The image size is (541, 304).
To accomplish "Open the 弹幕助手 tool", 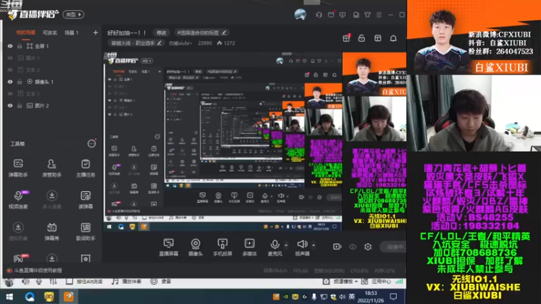I will tap(18, 168).
